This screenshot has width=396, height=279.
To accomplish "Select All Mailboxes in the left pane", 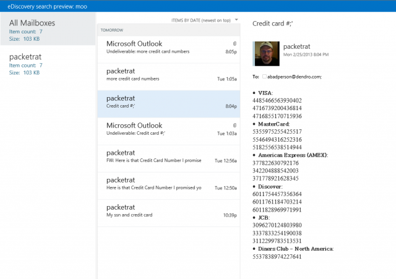I will (x=48, y=29).
